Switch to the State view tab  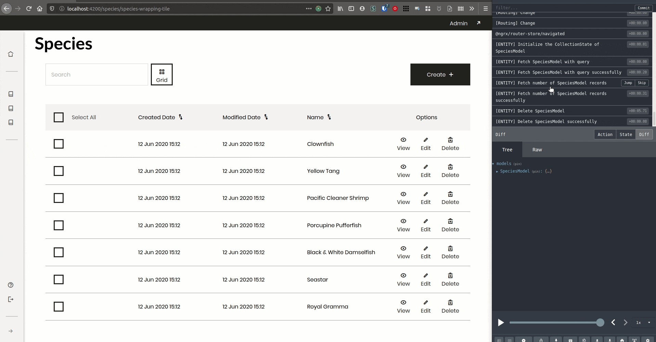626,134
